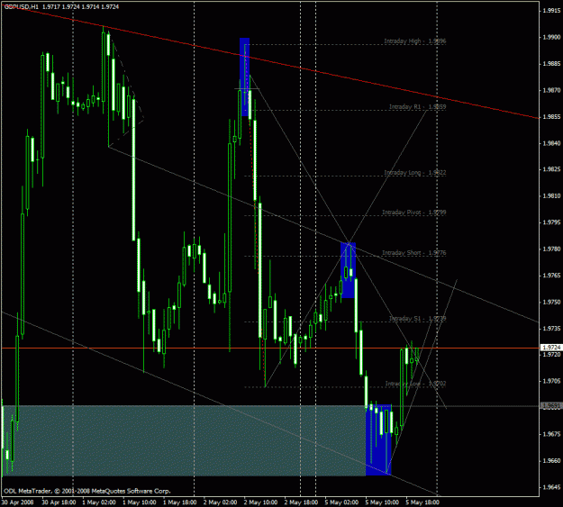Click '1 May 02:00' on the time axis

(x=99, y=502)
